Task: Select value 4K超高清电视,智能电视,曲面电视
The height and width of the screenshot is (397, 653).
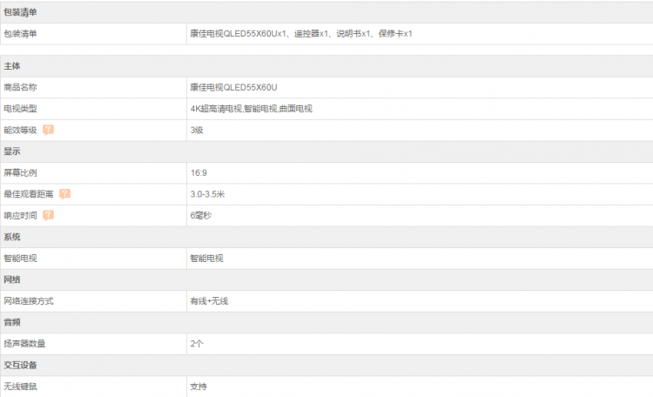Action: tap(251, 109)
